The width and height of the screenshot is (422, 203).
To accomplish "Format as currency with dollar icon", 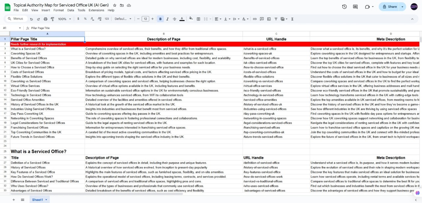I will click(78, 19).
